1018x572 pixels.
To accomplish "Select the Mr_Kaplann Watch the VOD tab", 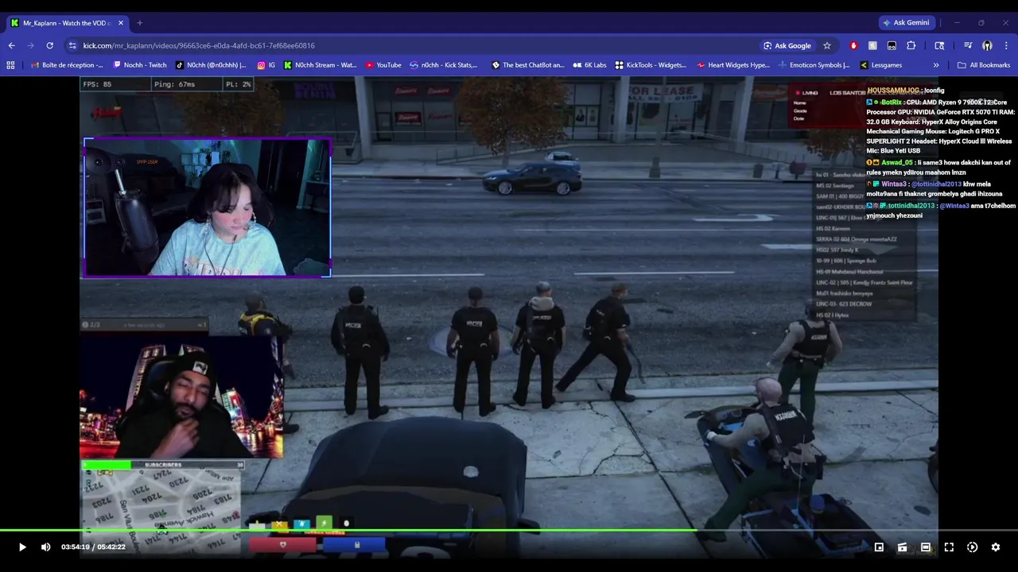I will tap(67, 23).
